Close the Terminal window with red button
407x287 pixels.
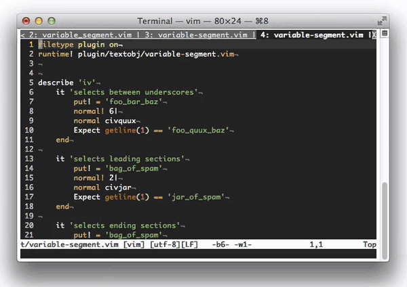(26, 21)
